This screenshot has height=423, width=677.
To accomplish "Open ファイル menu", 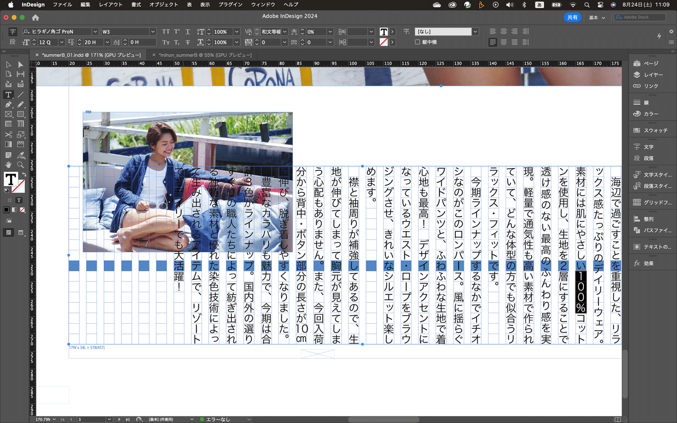I will [x=62, y=5].
